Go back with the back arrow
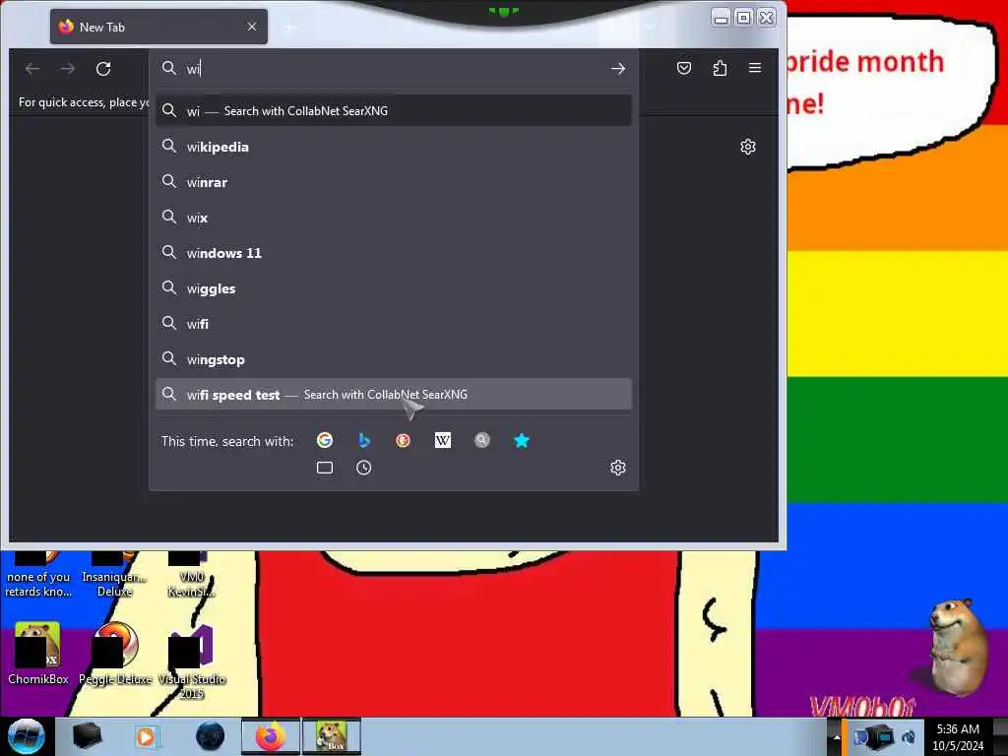1008x756 pixels. (x=32, y=69)
